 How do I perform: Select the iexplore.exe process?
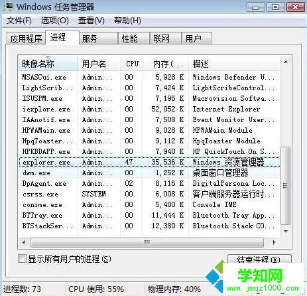click(x=149, y=109)
